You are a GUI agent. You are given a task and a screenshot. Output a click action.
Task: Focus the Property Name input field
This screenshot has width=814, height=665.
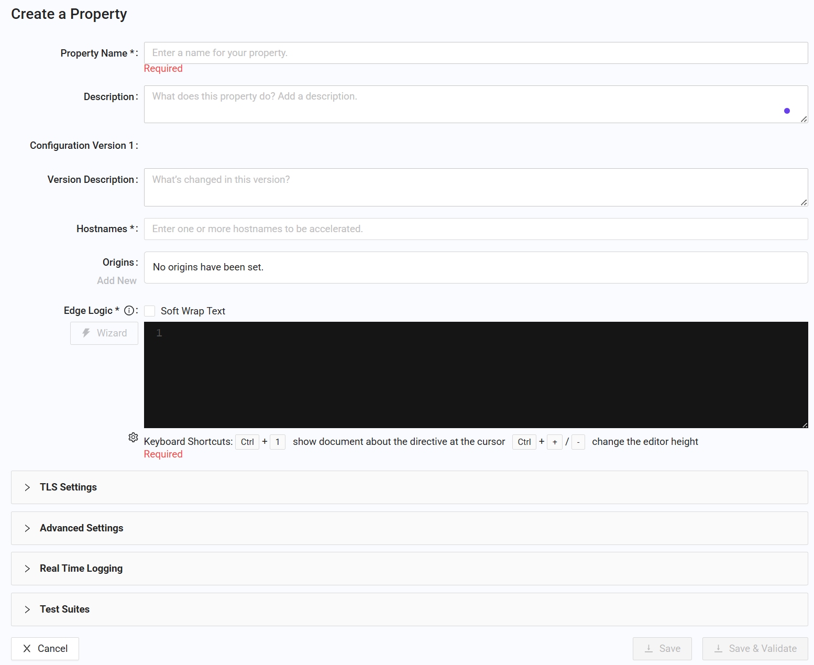[x=475, y=53]
